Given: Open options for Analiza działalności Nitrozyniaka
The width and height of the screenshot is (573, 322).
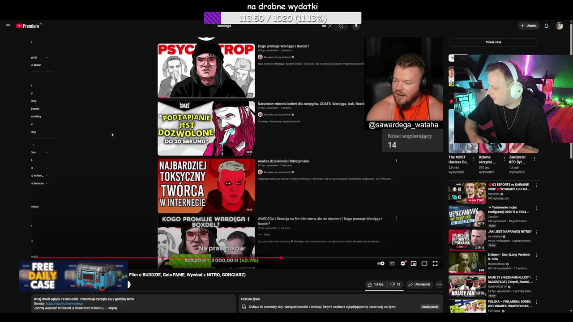Looking at the screenshot, I should click(396, 161).
